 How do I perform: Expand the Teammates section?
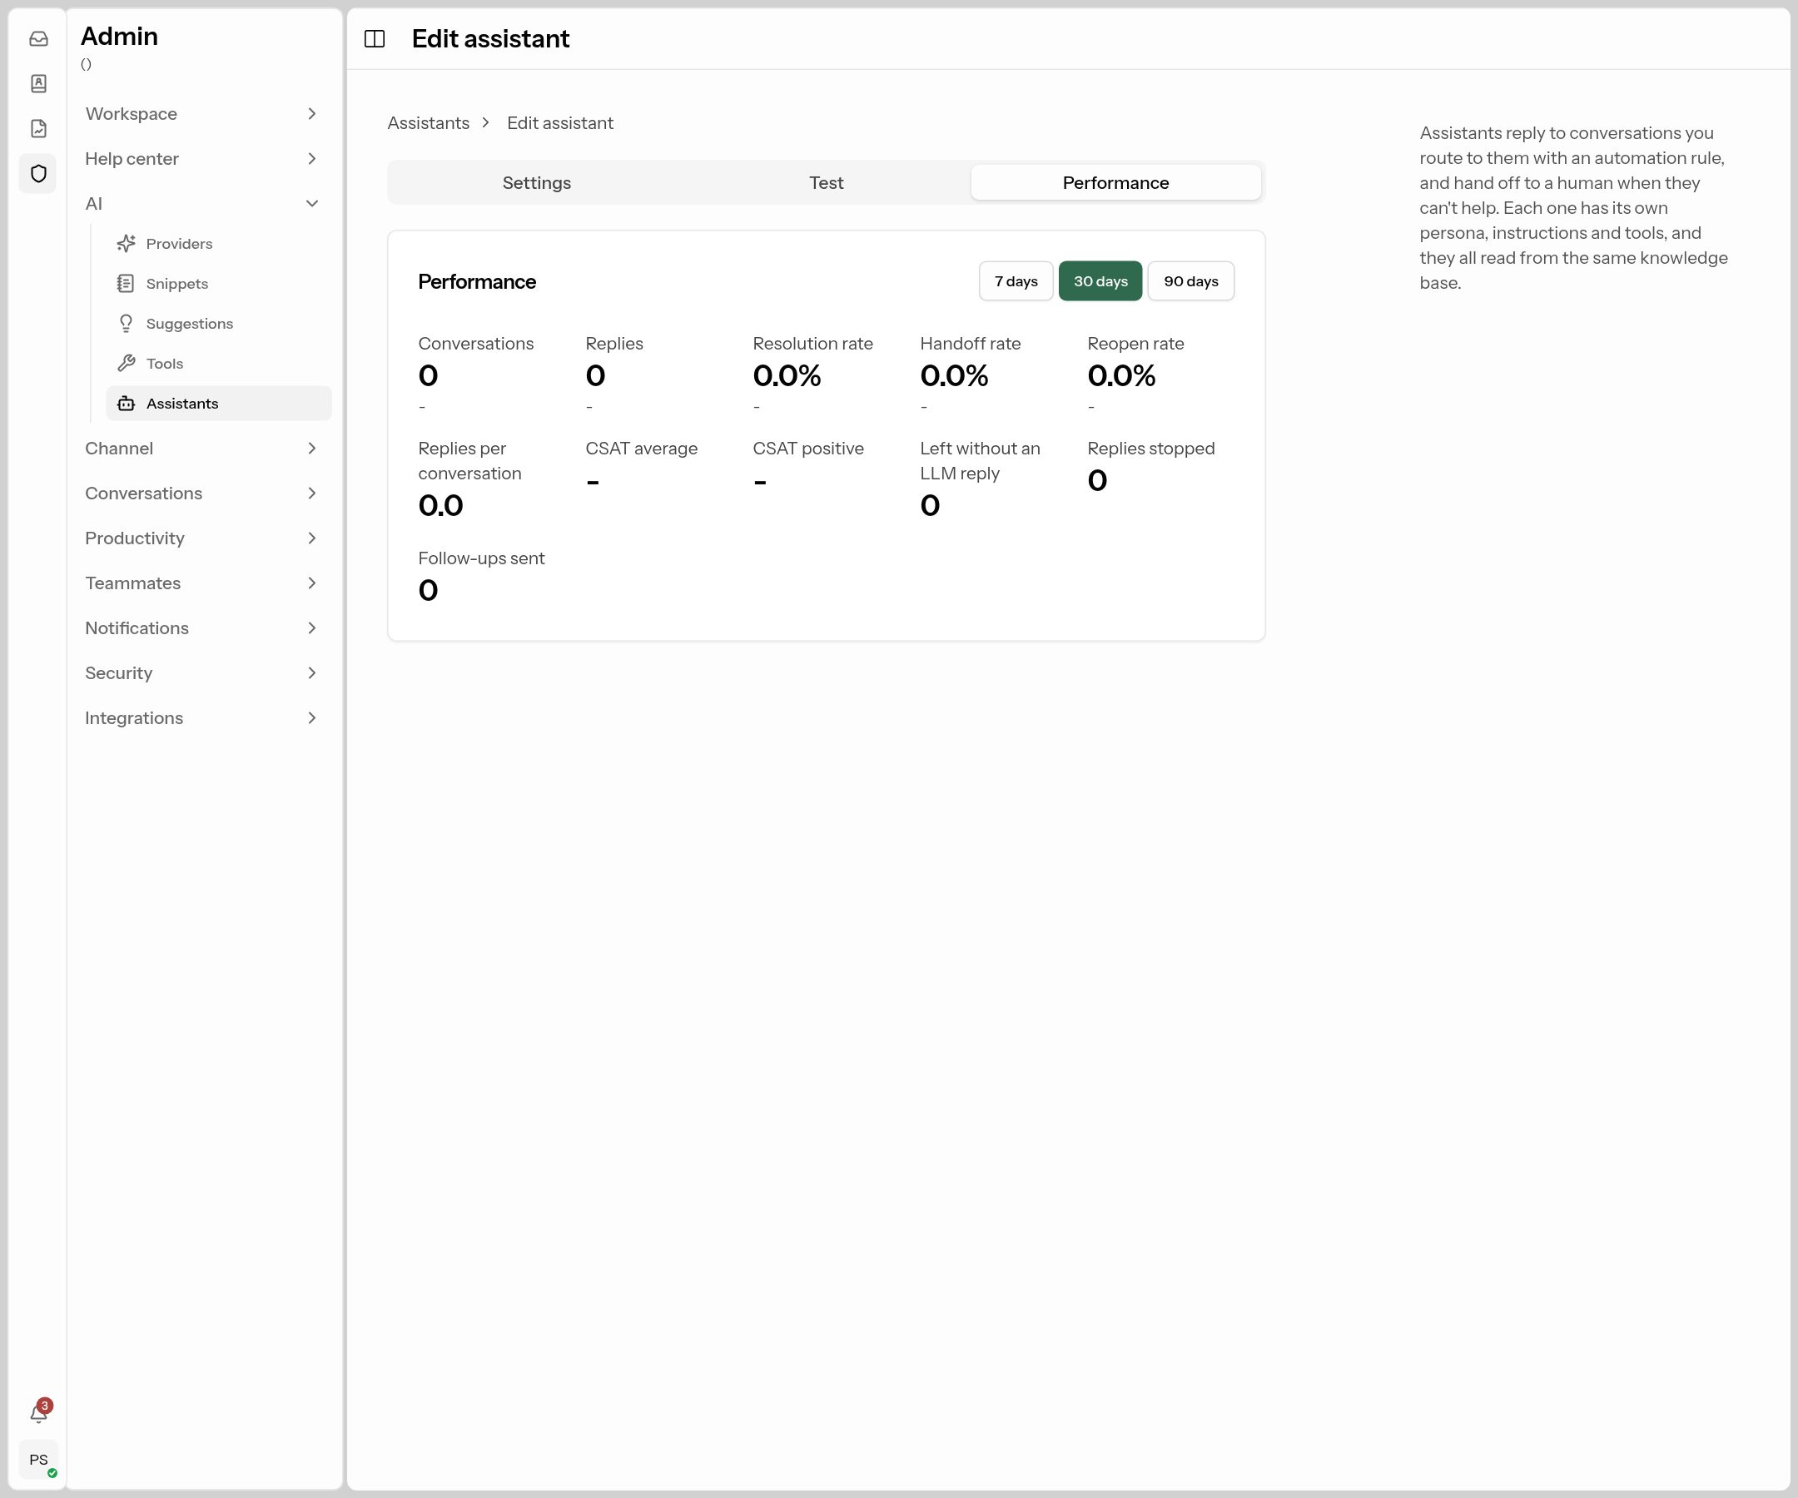pyautogui.click(x=204, y=583)
